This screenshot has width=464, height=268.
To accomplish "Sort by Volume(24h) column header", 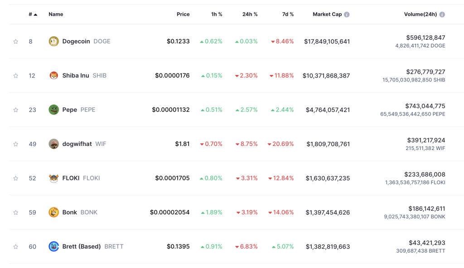I will point(420,14).
